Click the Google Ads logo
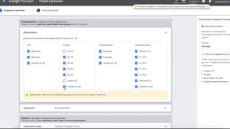The image size is (230, 129). 4,1
